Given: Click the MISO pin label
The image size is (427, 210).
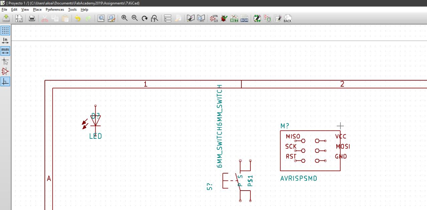Looking at the screenshot, I should pyautogui.click(x=293, y=136).
